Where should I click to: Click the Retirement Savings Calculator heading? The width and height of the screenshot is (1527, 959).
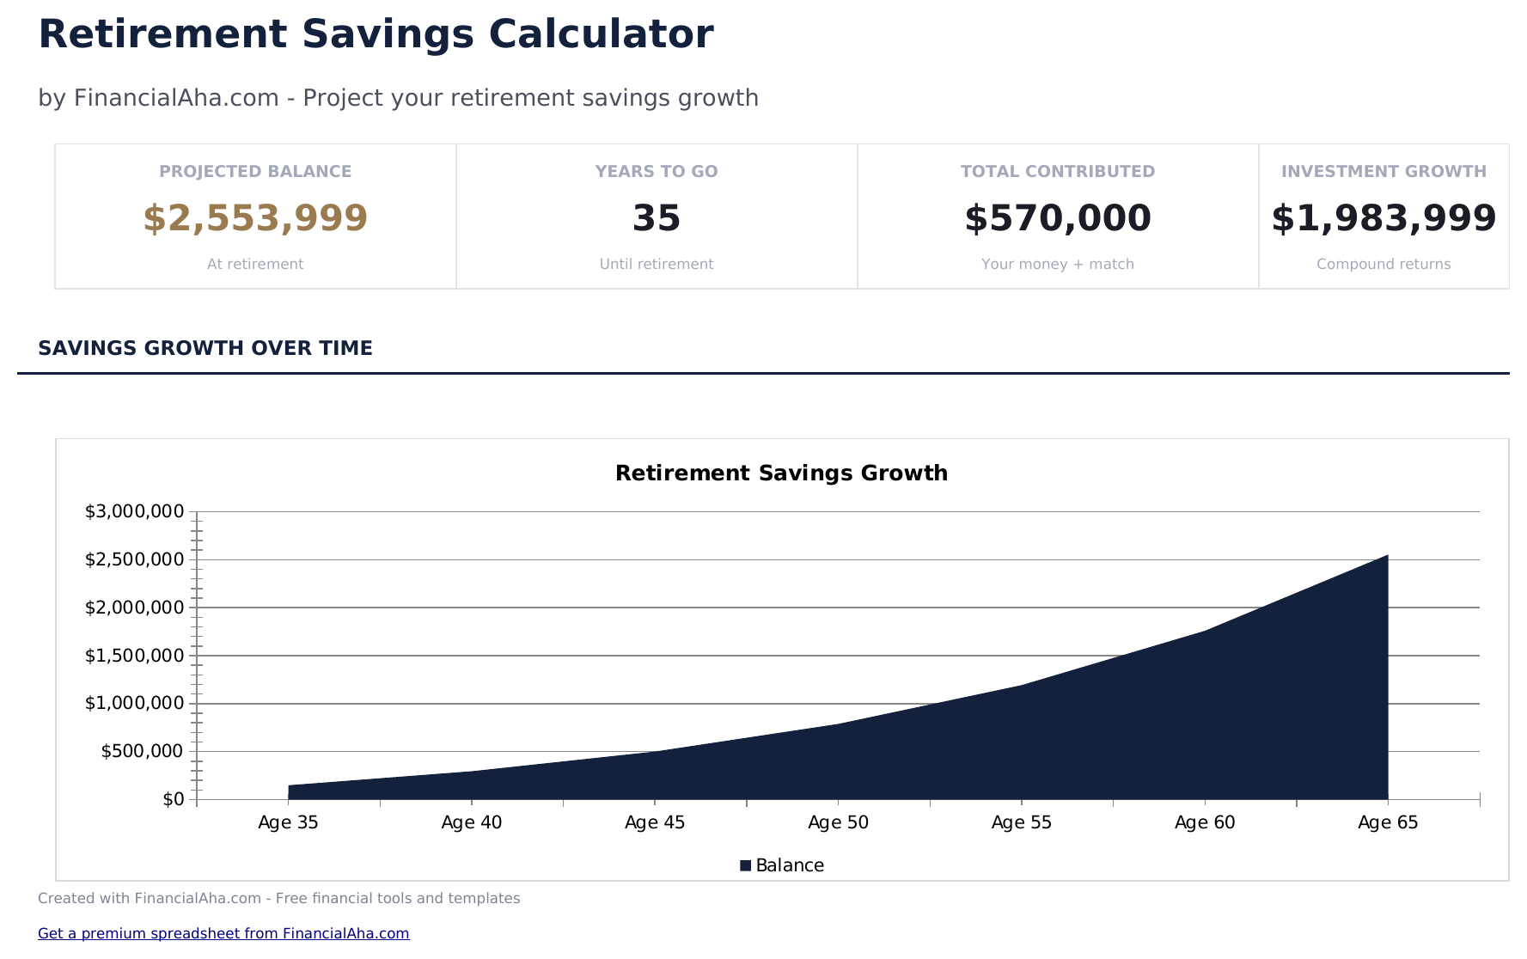tap(376, 34)
